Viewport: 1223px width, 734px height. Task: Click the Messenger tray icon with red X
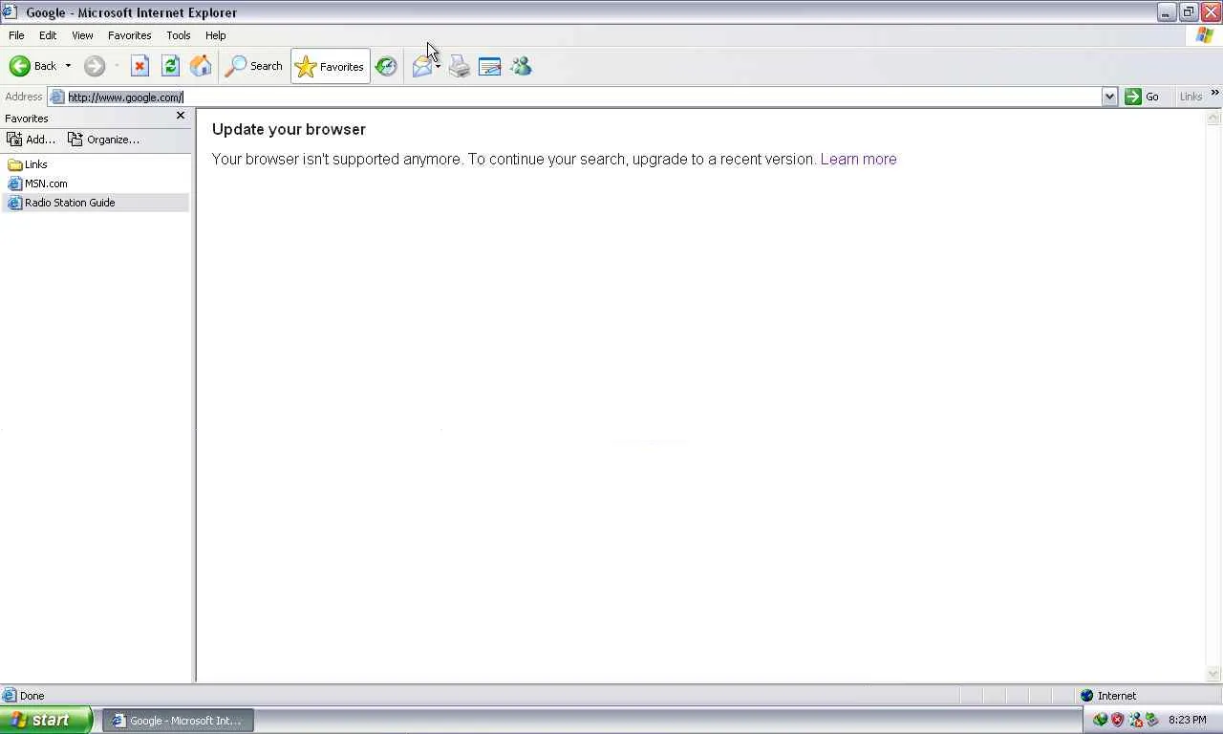pos(1135,720)
